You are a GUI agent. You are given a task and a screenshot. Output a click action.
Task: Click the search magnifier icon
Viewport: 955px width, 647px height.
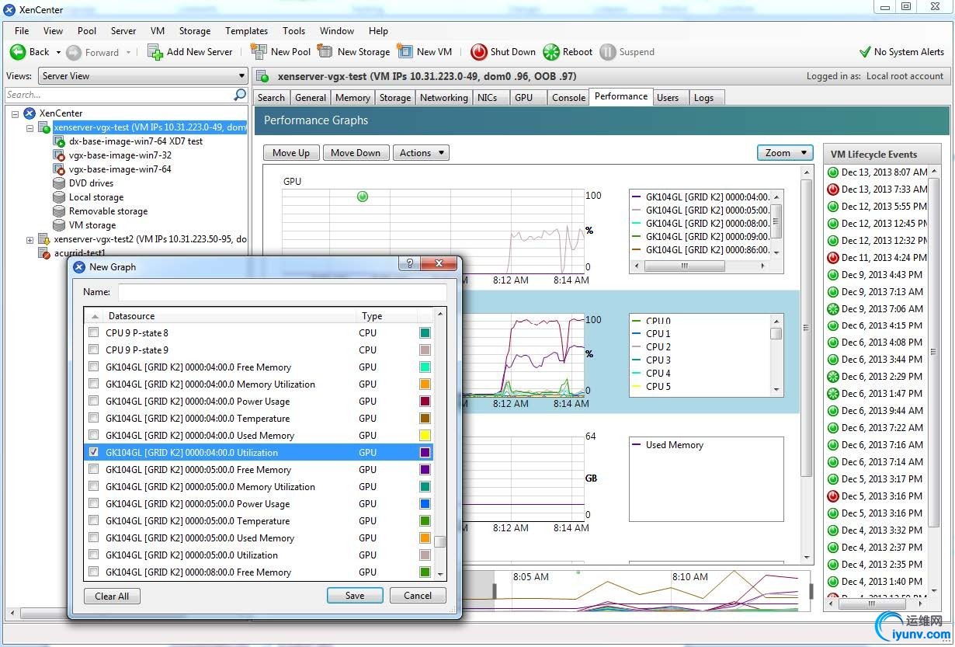pyautogui.click(x=240, y=95)
